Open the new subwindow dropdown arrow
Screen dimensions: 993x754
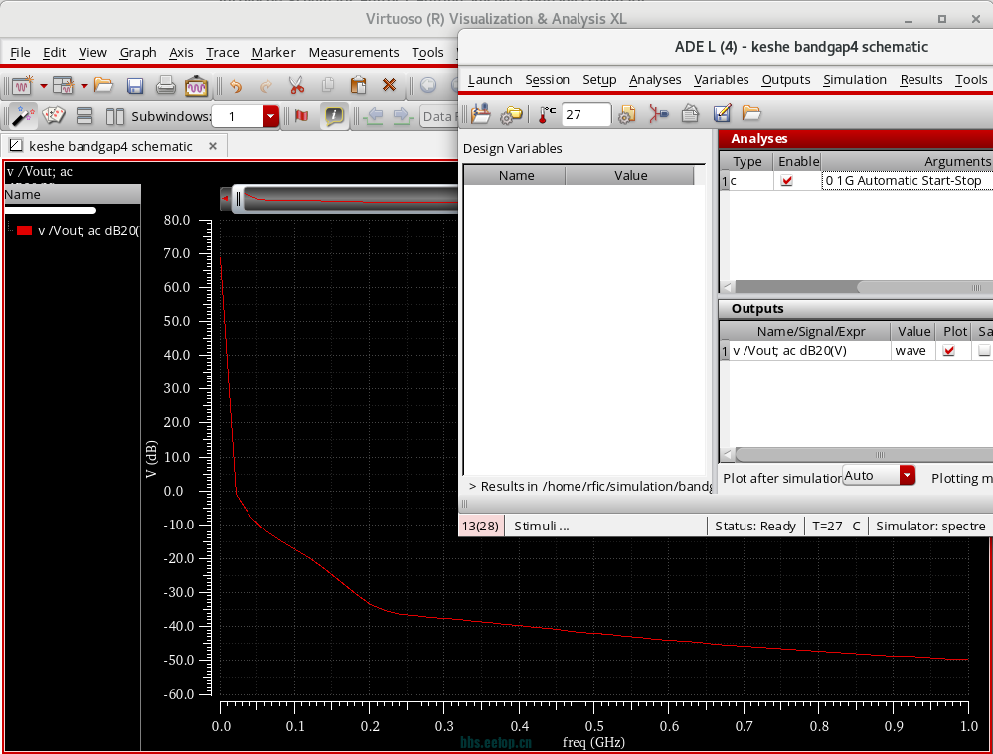83,86
